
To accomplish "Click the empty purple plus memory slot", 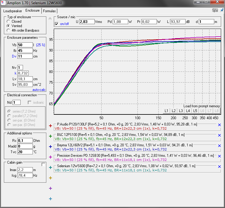I will (50, 188).
